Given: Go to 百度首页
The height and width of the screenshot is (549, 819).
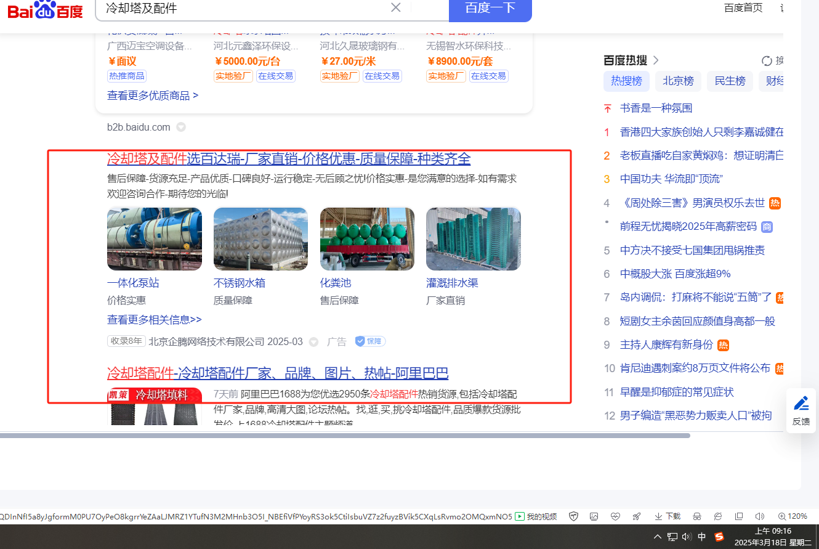Looking at the screenshot, I should click(x=743, y=7).
